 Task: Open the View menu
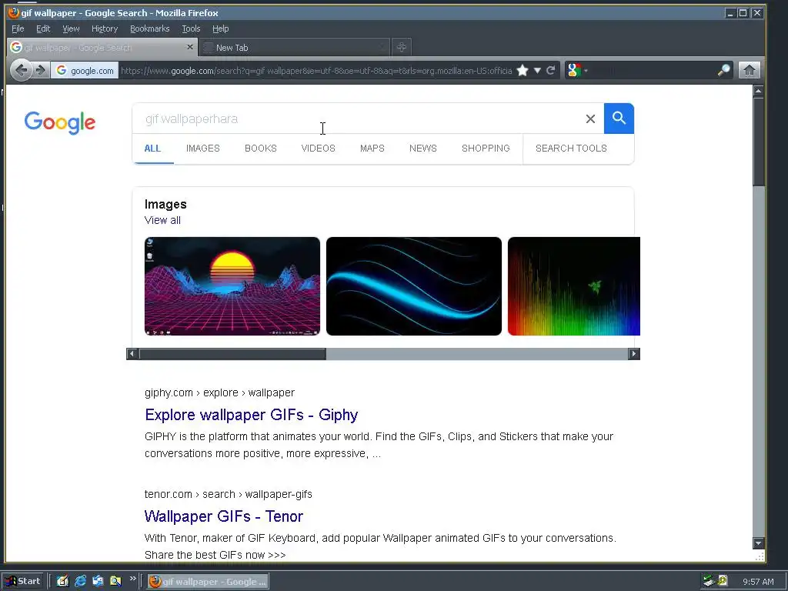71,28
